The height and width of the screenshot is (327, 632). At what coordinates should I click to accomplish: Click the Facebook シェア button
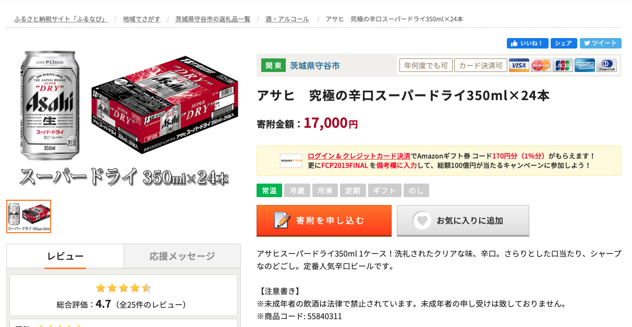[564, 43]
